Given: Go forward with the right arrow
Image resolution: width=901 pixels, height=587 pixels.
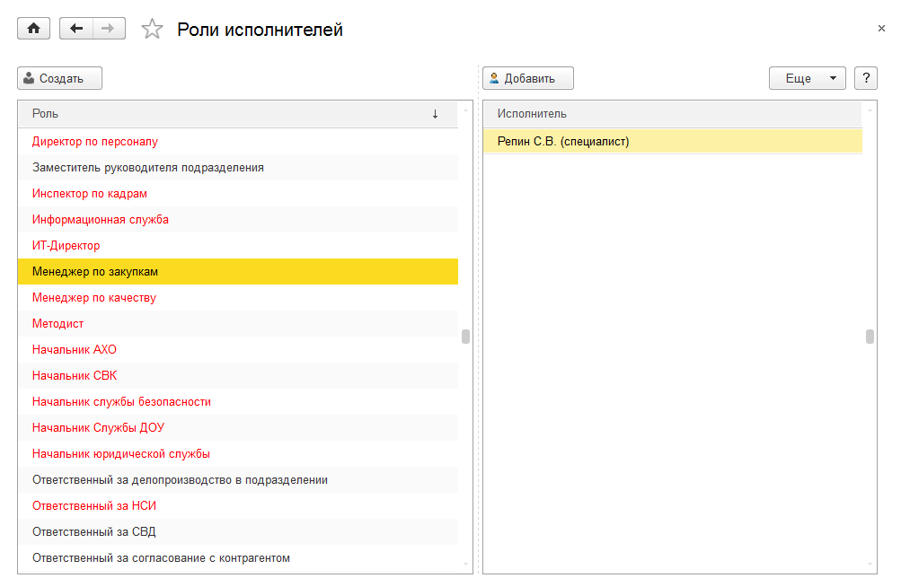Looking at the screenshot, I should [108, 29].
